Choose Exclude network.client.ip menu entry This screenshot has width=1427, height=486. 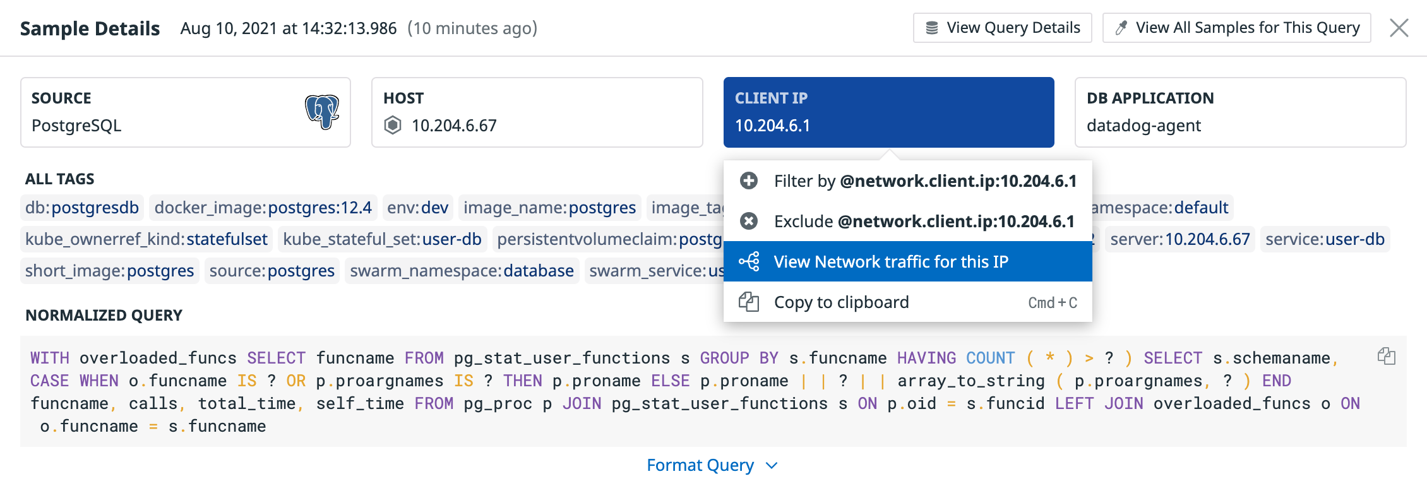923,222
